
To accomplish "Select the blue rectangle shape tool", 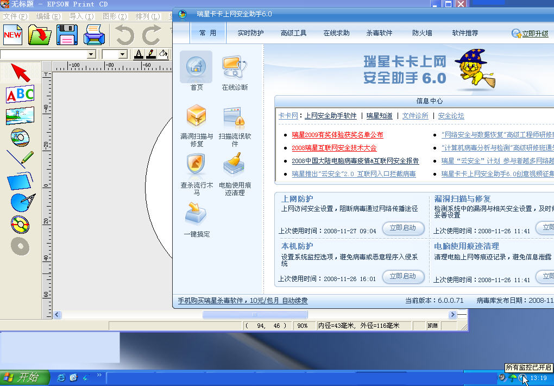I will (x=20, y=181).
